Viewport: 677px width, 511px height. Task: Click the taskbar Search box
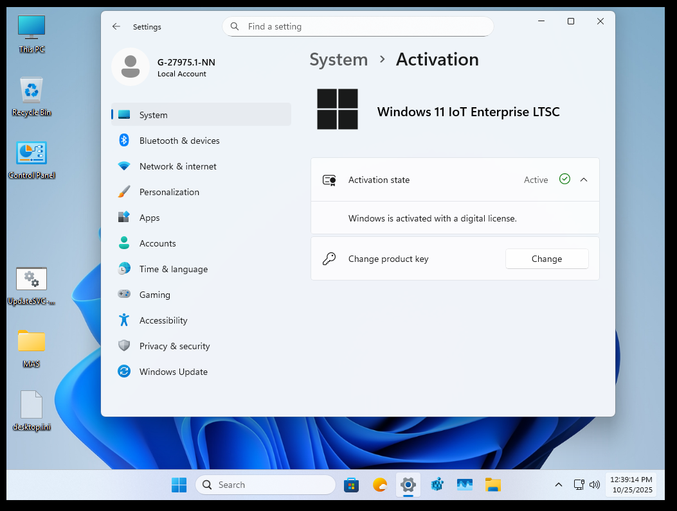(266, 485)
